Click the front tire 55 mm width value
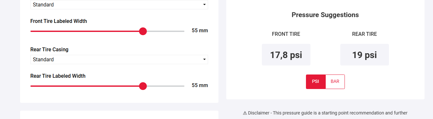Image resolution: width=433 pixels, height=119 pixels. click(x=200, y=31)
